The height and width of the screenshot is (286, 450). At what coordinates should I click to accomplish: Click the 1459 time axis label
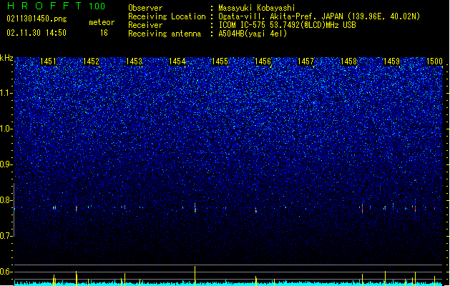pyautogui.click(x=392, y=61)
